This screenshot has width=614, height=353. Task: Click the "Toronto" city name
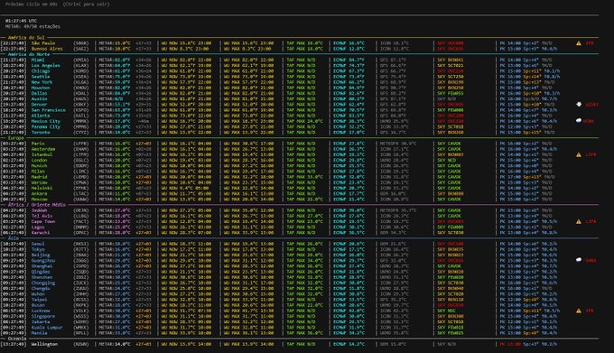tap(41, 133)
